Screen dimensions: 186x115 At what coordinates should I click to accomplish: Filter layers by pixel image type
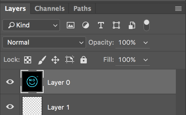pyautogui.click(x=71, y=25)
